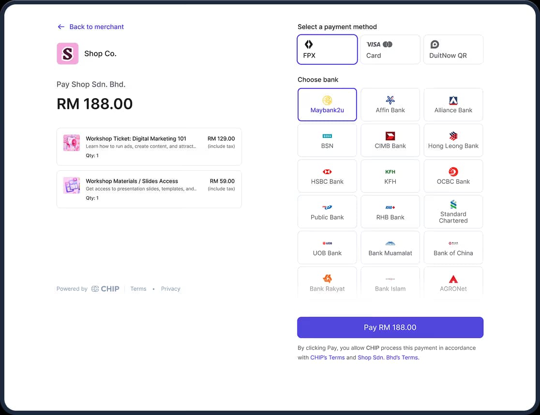This screenshot has width=540, height=415.
Task: Click 'Get access to presentation slides' description
Action: point(141,189)
